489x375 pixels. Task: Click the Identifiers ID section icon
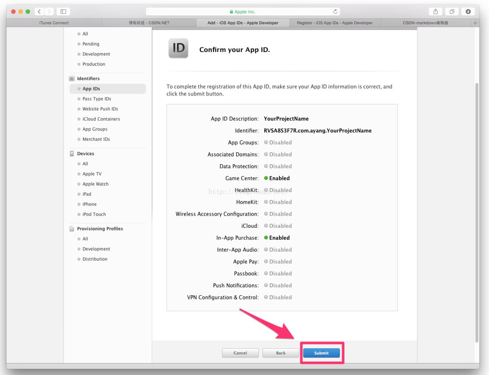[72, 79]
